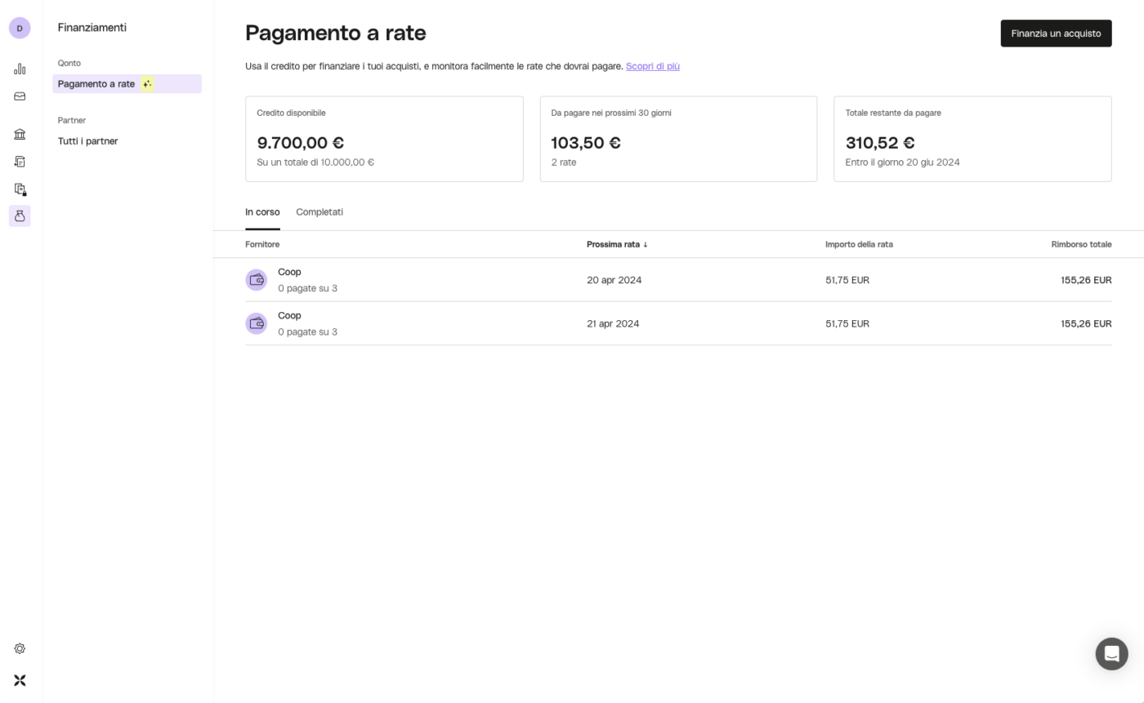The height and width of the screenshot is (703, 1144).
Task: Follow the Scopri di più link
Action: pyautogui.click(x=652, y=66)
